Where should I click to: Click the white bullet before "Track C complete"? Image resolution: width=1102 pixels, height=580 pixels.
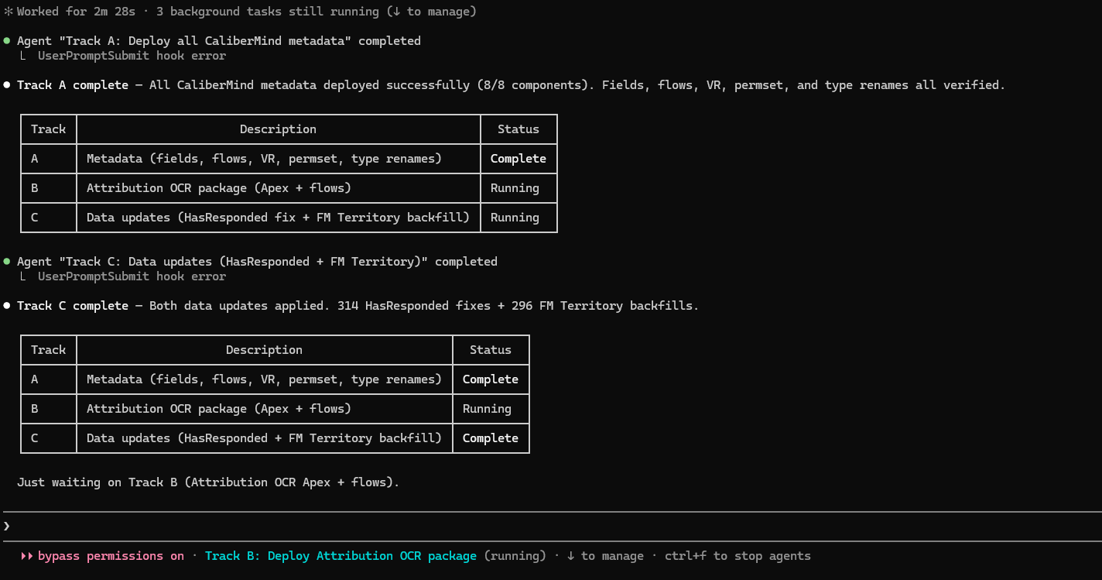[x=7, y=306]
